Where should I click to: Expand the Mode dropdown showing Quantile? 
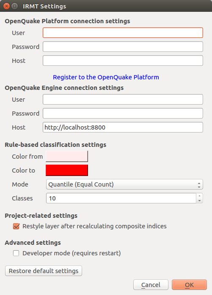[124, 184]
